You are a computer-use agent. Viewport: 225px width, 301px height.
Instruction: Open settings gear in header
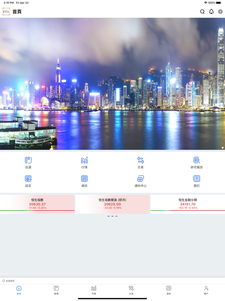click(220, 12)
